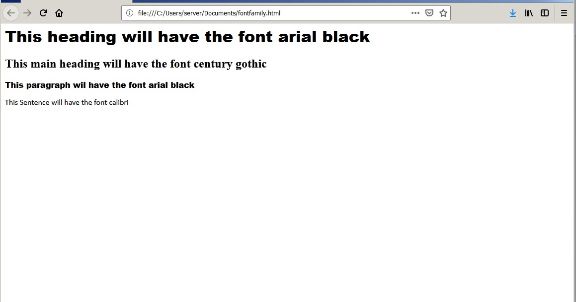The width and height of the screenshot is (576, 302).
Task: Toggle the sidebar with its toolbar icon
Action: 545,13
